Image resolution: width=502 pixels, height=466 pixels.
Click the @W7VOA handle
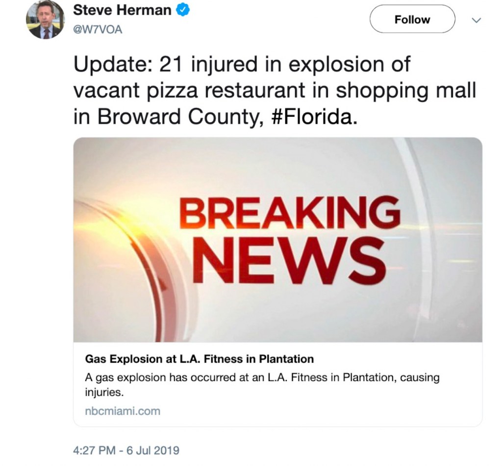click(98, 30)
